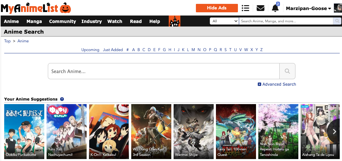The image size is (342, 161).
Task: Open the Aishang Ta de Liyou suggestion
Action: click(x=320, y=131)
